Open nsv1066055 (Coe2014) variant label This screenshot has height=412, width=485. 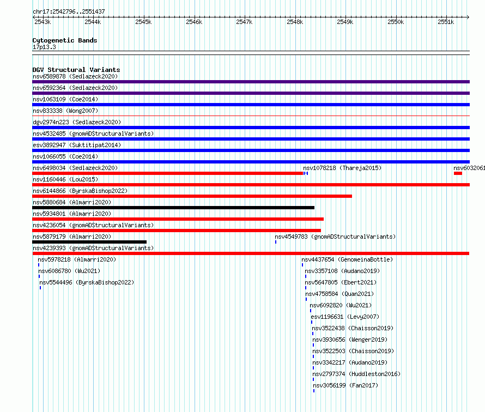click(x=65, y=156)
